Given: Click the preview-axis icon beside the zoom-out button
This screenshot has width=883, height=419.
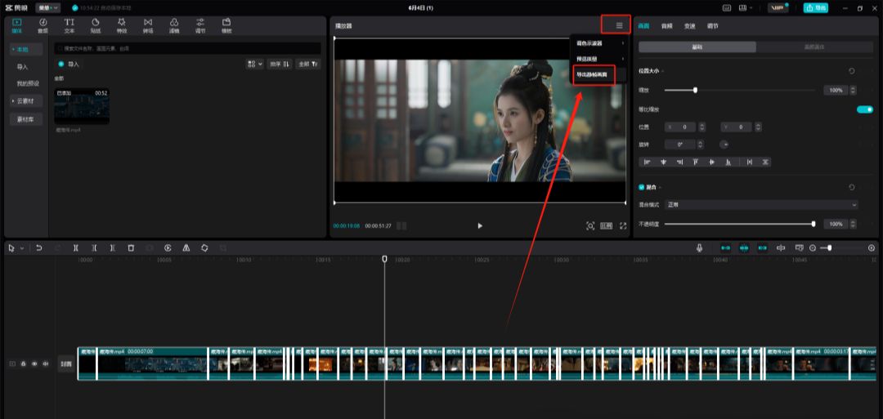Looking at the screenshot, I should (x=799, y=248).
